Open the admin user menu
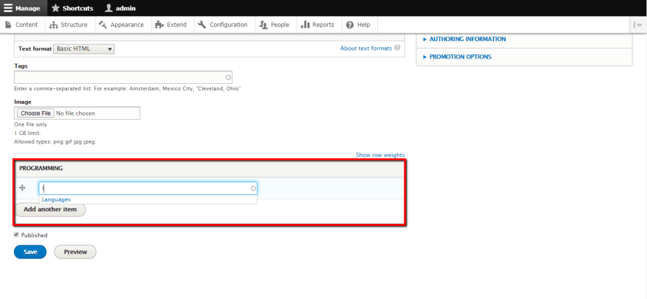 point(120,8)
